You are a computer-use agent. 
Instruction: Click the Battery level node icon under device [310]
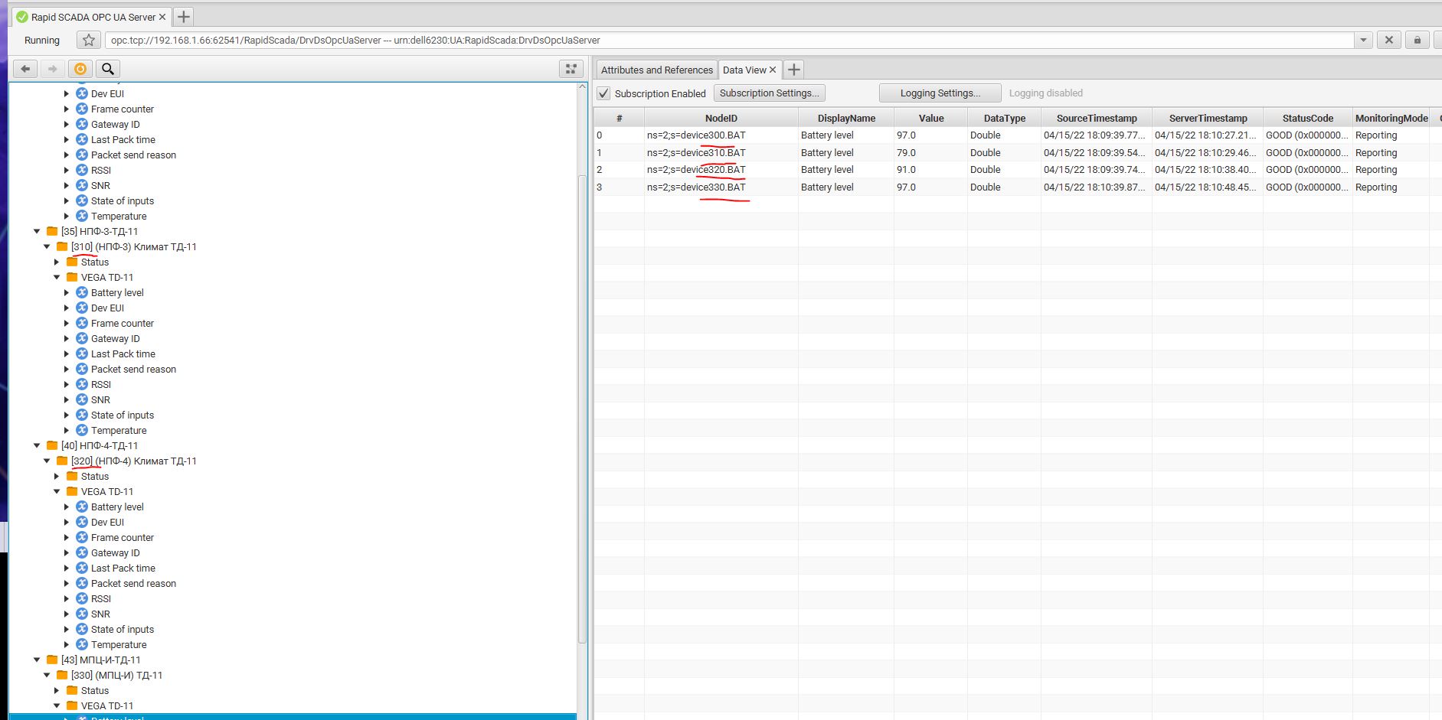[82, 292]
